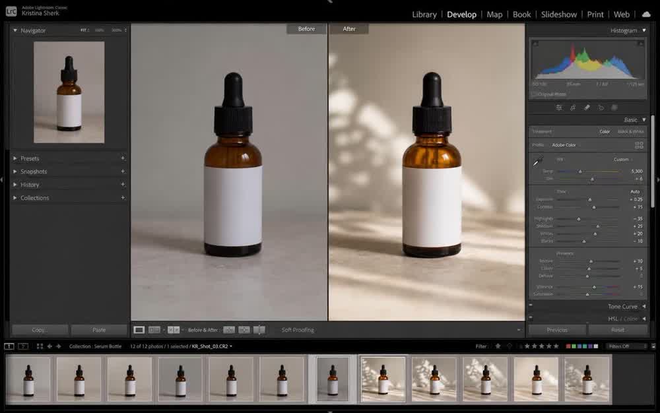Click the Previous button
Image resolution: width=660 pixels, height=413 pixels.
(557, 330)
